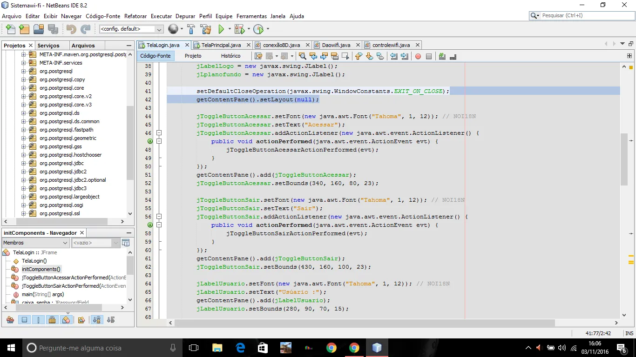The image size is (636, 357).
Task: Toggle show non-public members lock filter
Action: (52, 320)
